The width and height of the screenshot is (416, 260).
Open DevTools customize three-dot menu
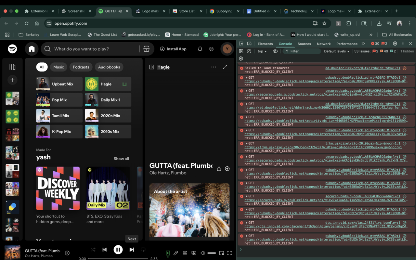click(403, 44)
